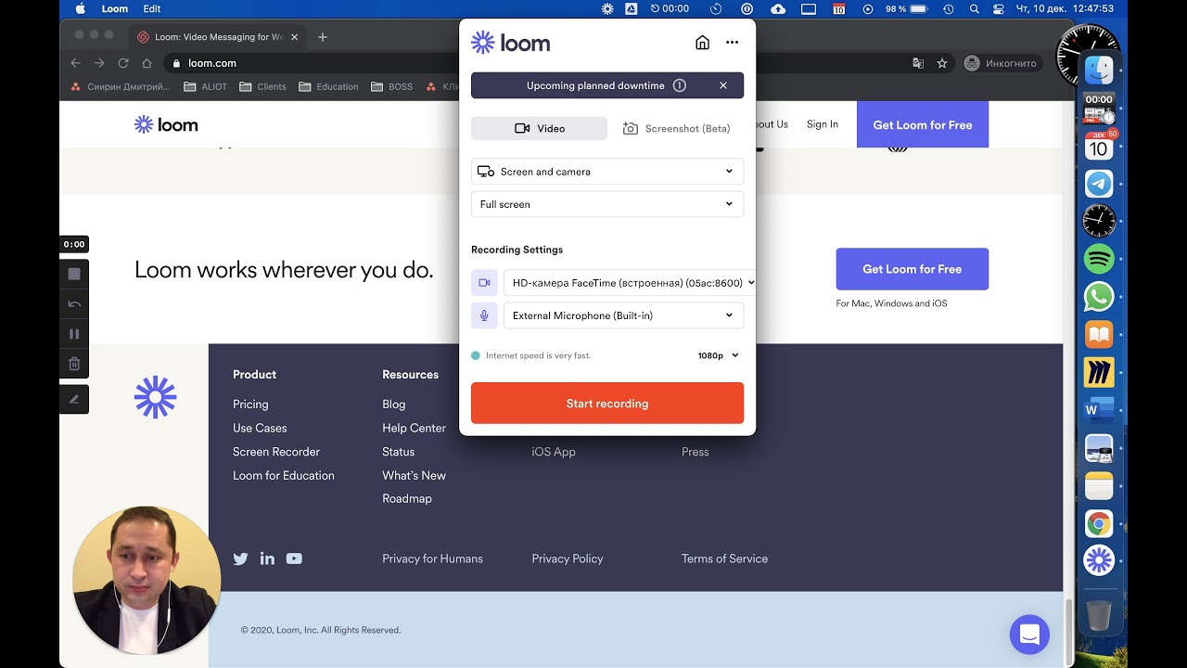
Task: Open the Loom menu in the menu bar
Action: (x=115, y=8)
